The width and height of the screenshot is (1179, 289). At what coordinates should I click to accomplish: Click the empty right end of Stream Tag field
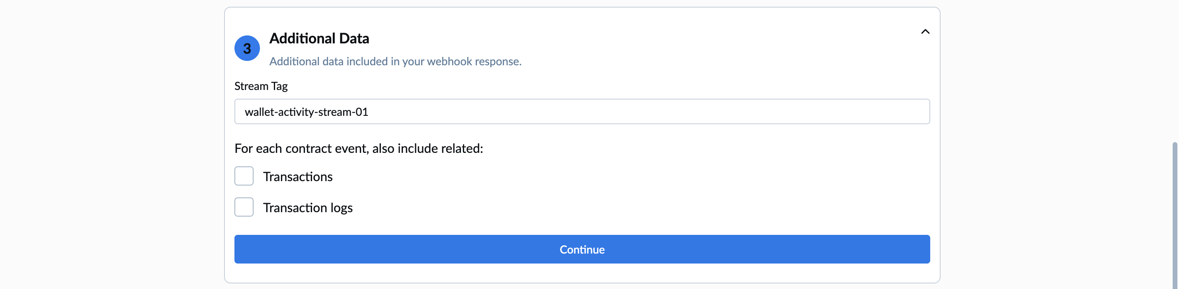pyautogui.click(x=870, y=112)
